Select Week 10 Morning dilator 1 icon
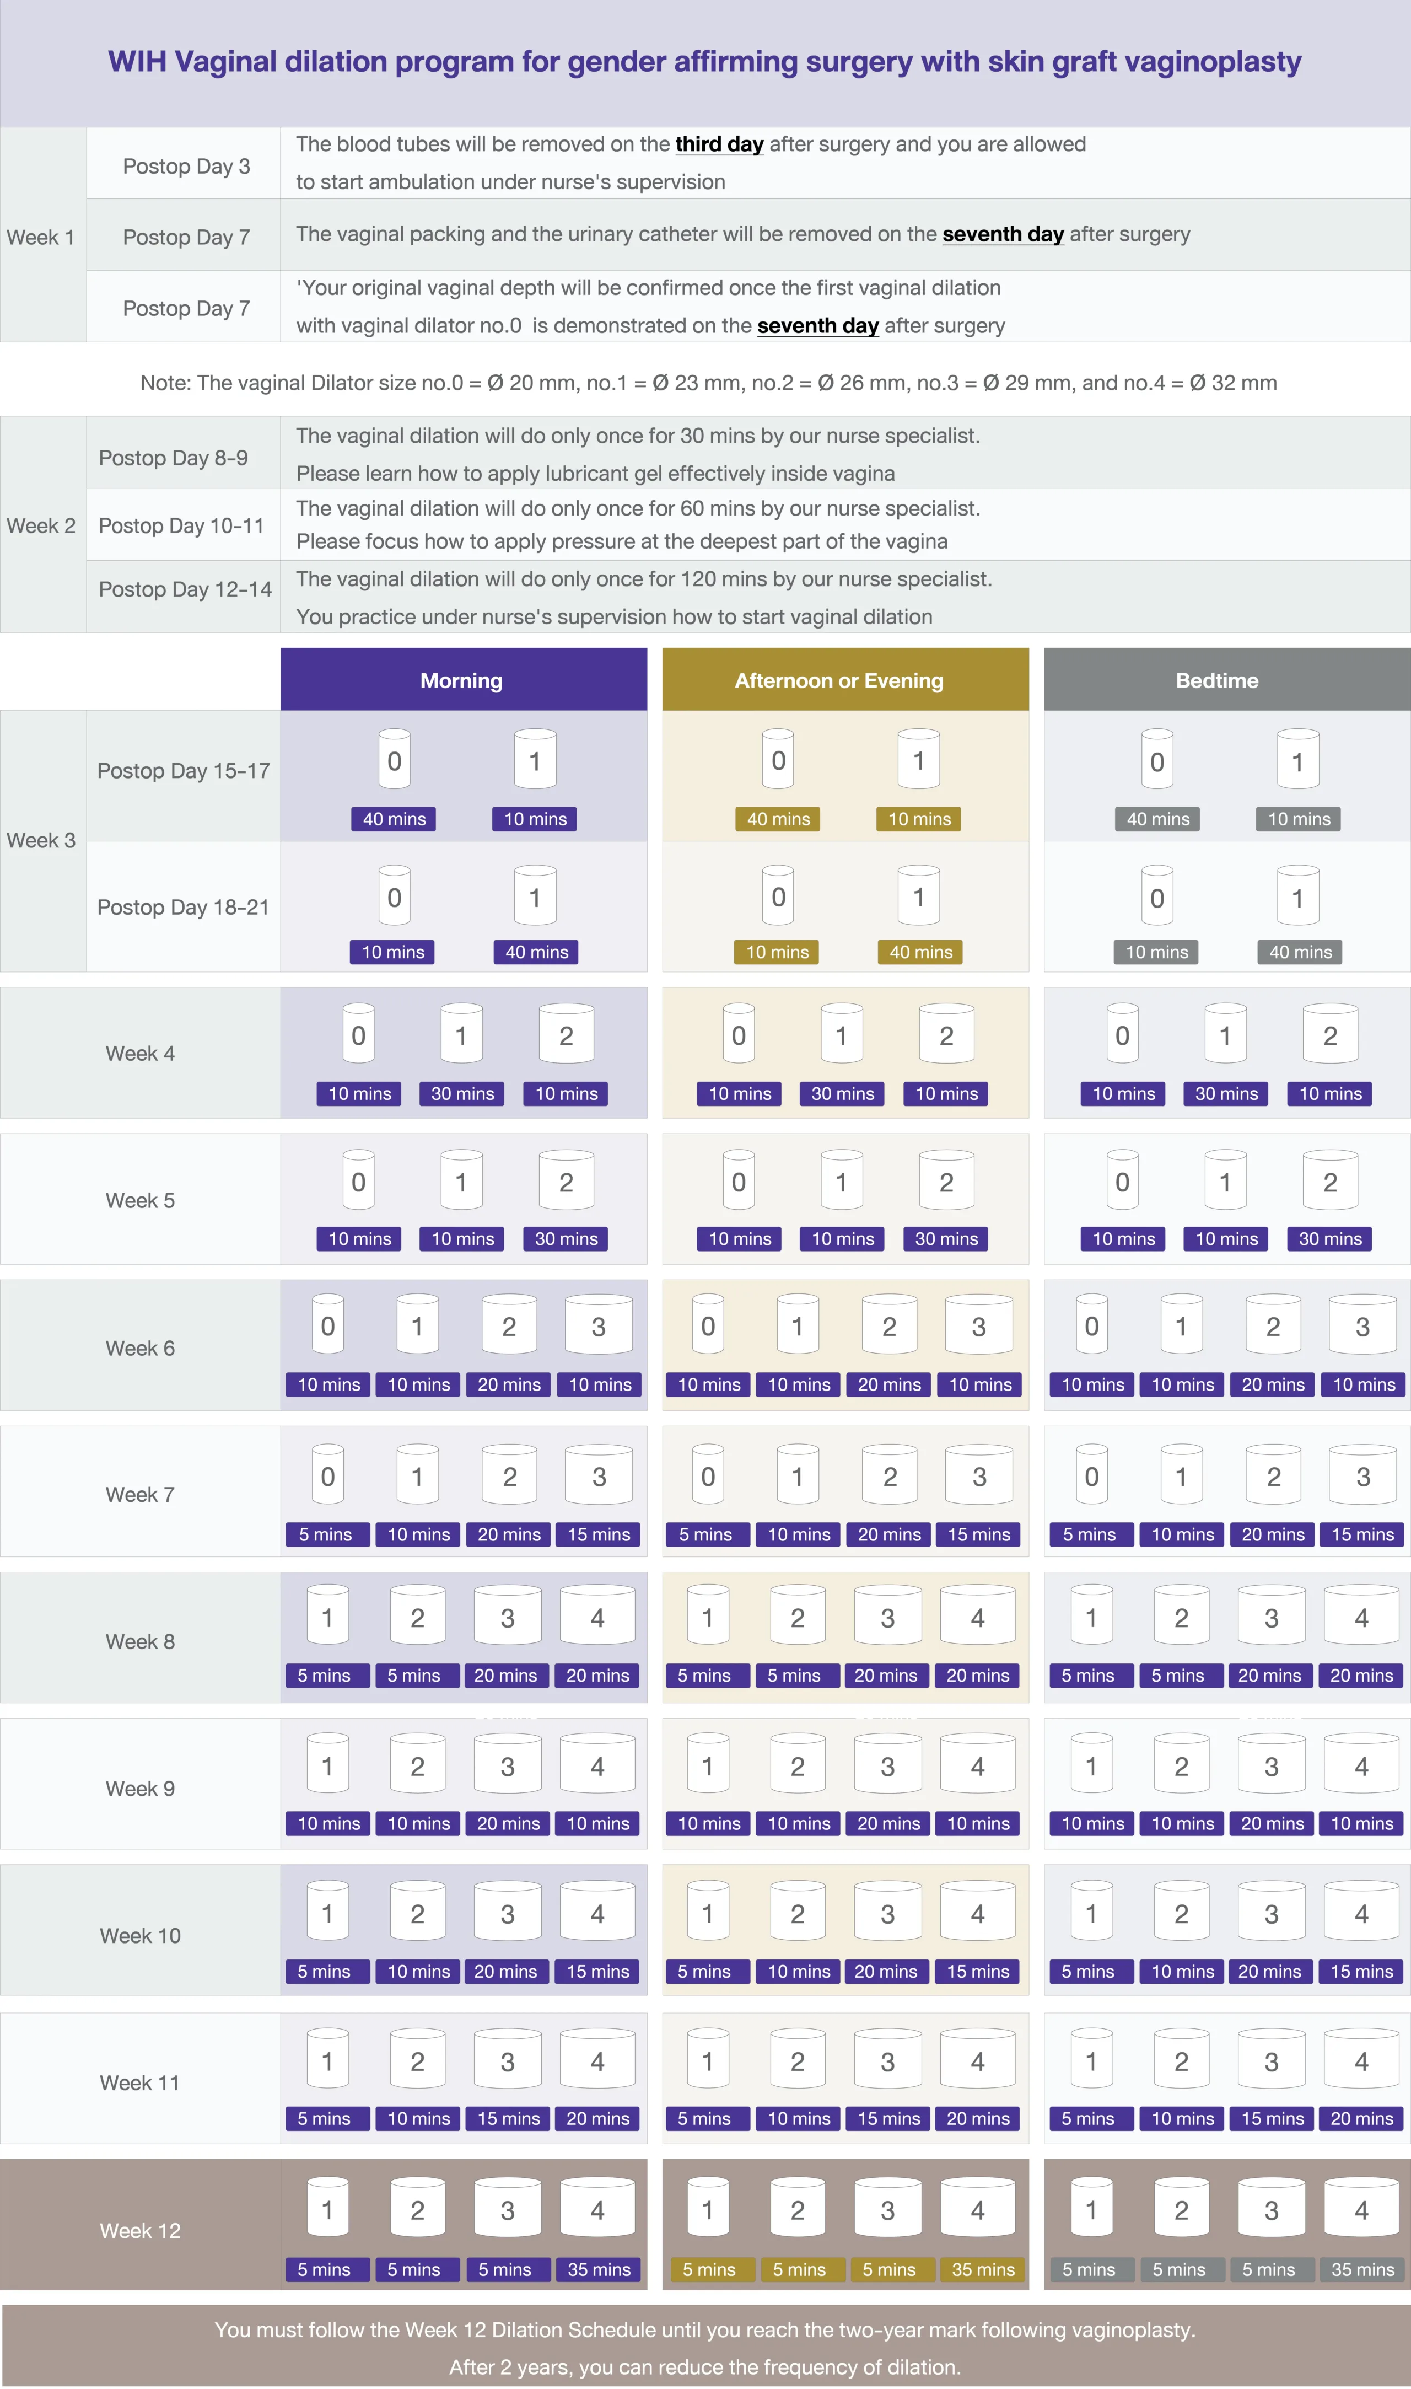 tap(328, 1912)
